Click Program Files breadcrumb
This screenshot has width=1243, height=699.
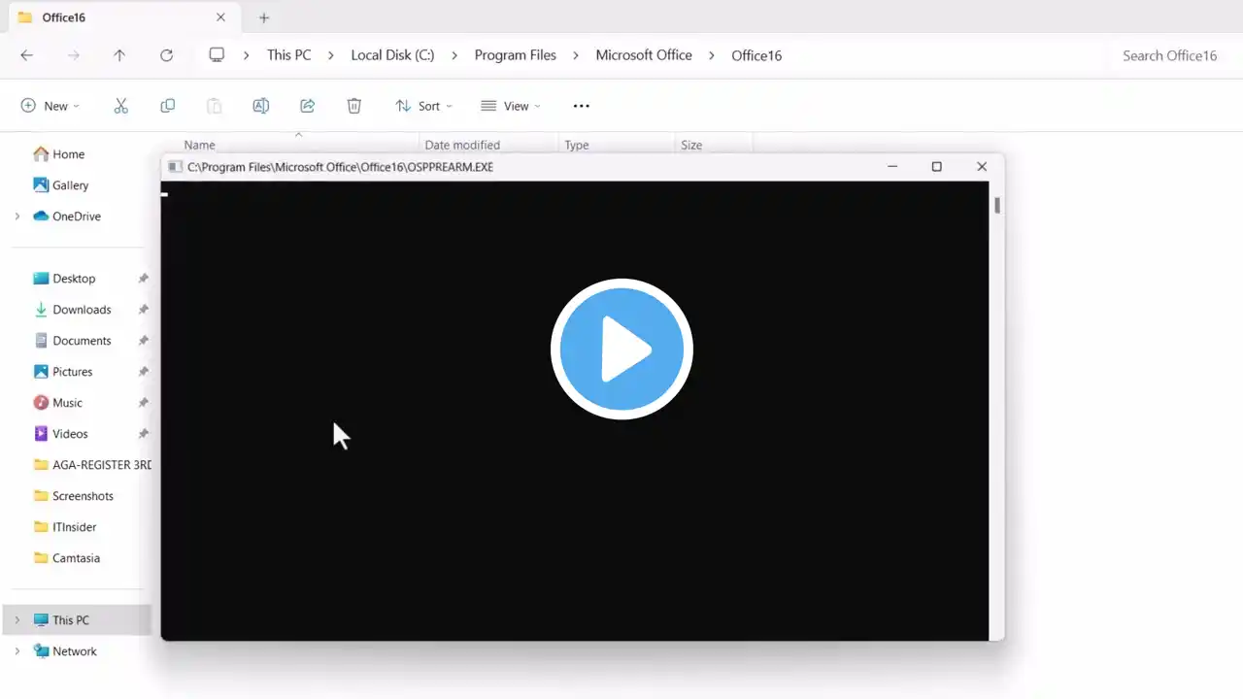click(x=516, y=55)
